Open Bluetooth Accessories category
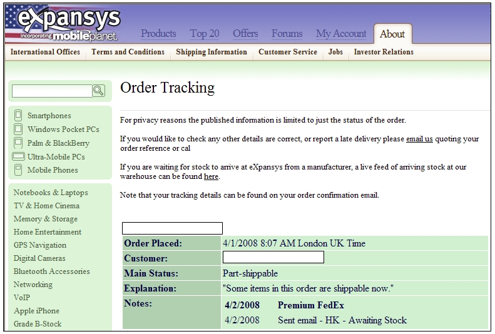Screen dimensions: 495x334 52,271
